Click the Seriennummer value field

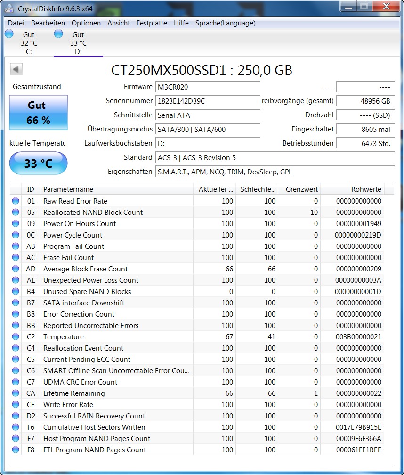tap(207, 101)
